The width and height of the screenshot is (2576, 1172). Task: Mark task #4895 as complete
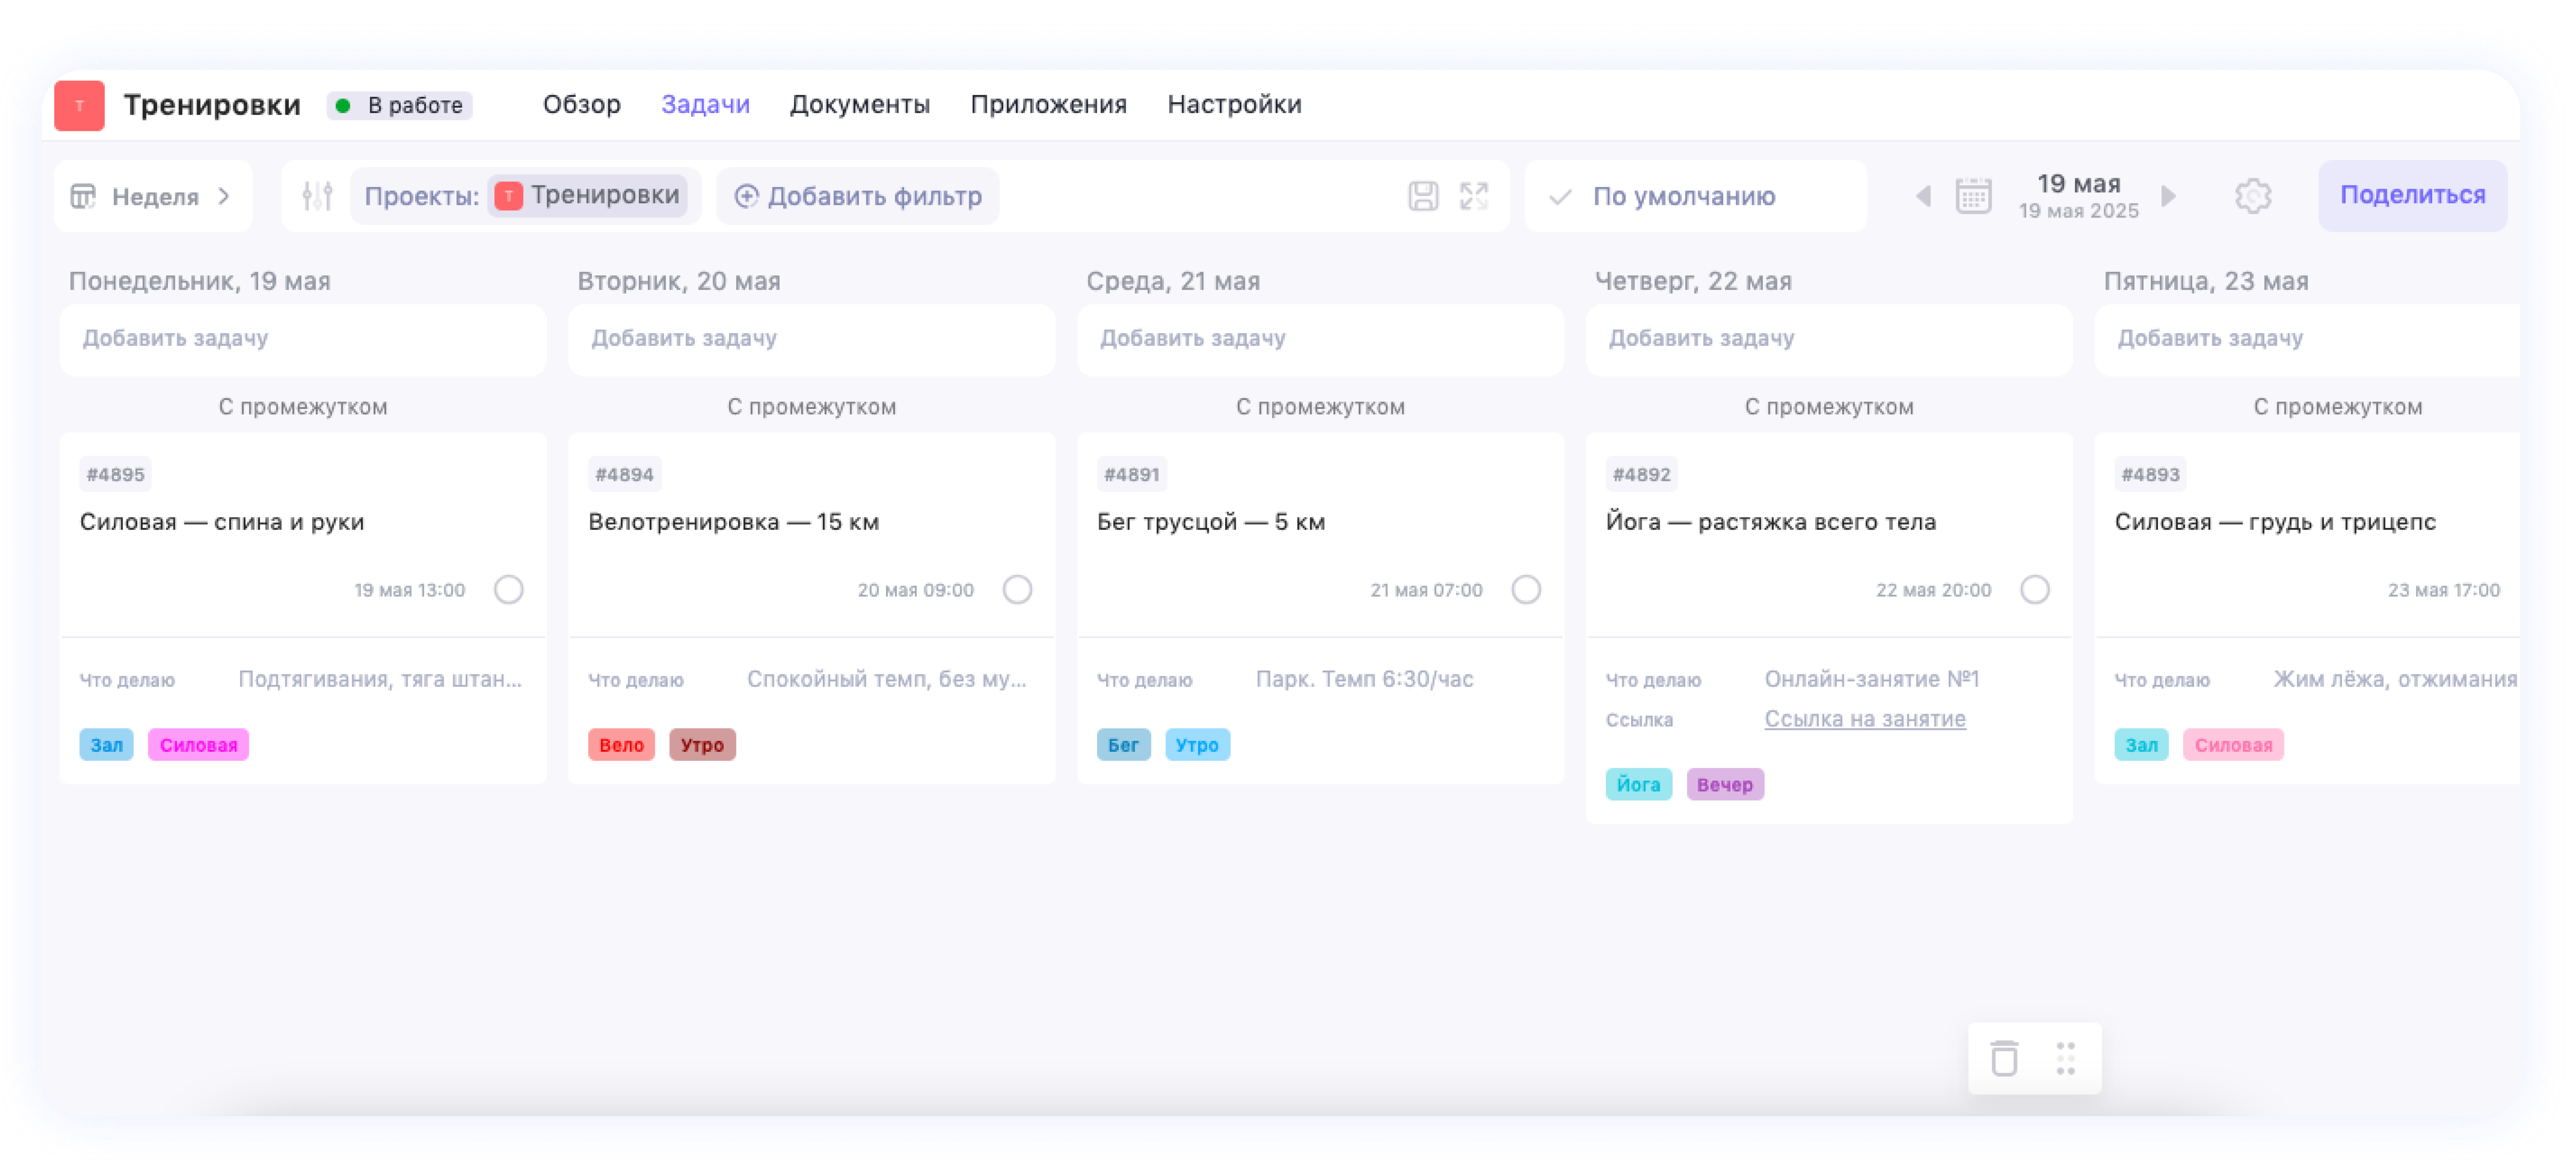click(508, 589)
